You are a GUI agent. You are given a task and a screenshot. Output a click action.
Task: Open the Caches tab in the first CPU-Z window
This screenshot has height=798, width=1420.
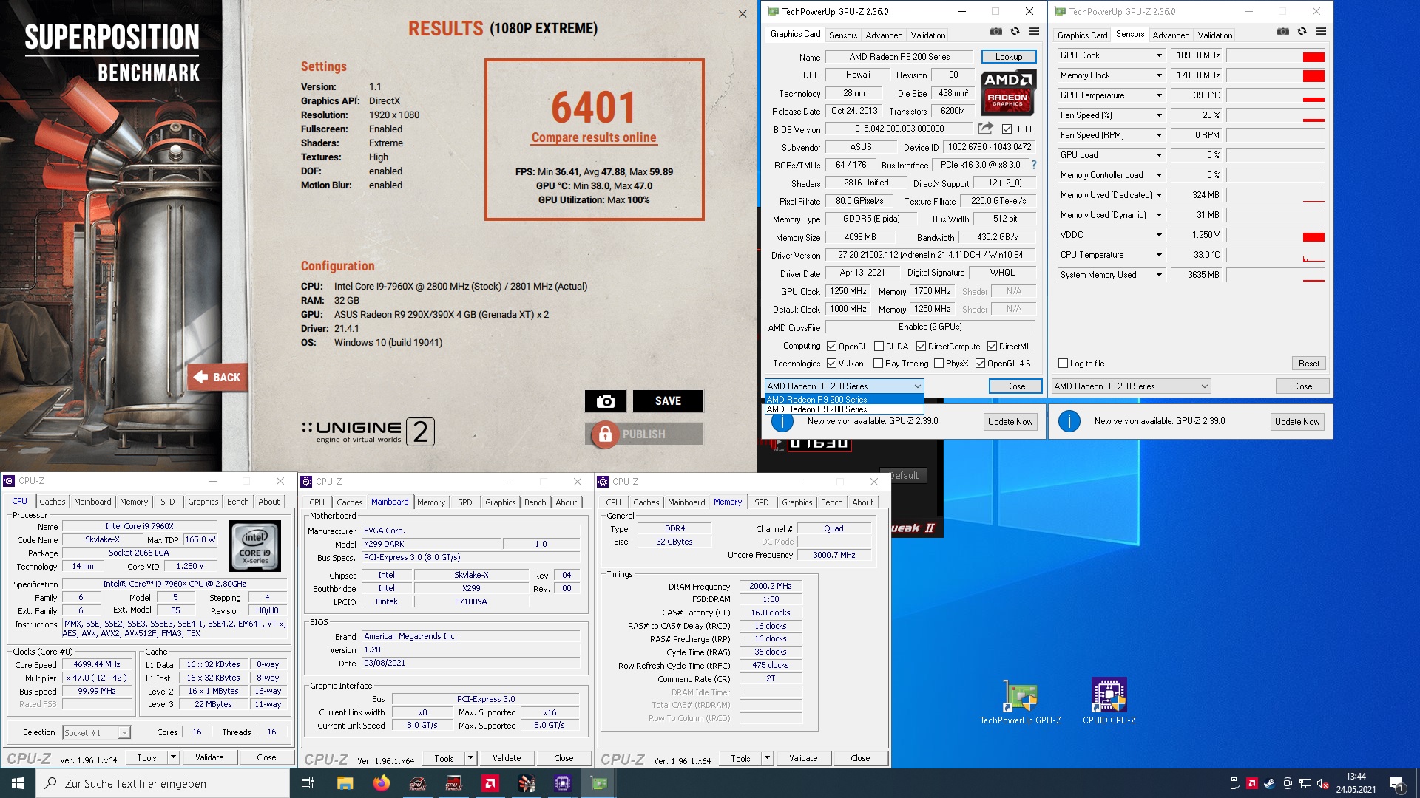coord(52,502)
